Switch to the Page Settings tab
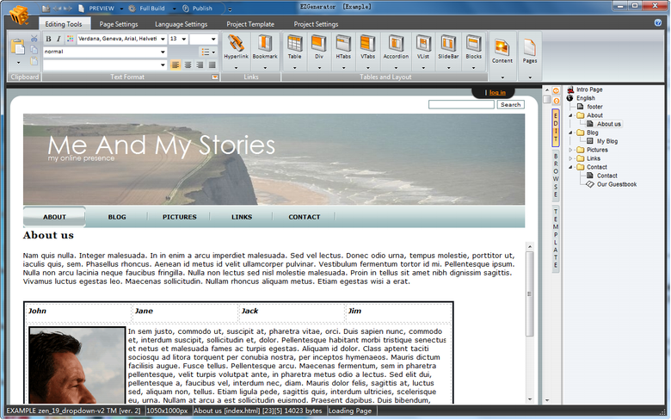The width and height of the screenshot is (671, 420). [118, 24]
